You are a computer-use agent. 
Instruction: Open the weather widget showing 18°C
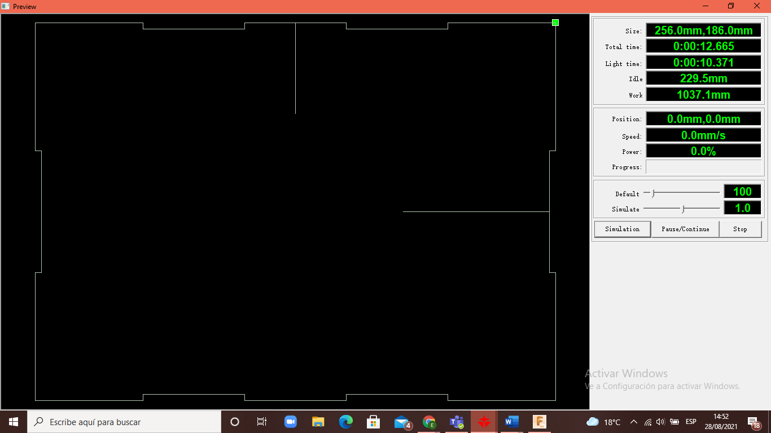603,422
